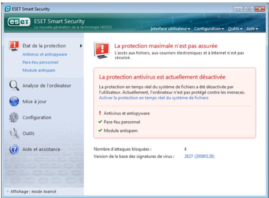Click Pare-feu personnel status entry in alert box
The width and height of the screenshot is (269, 198).
122,122
